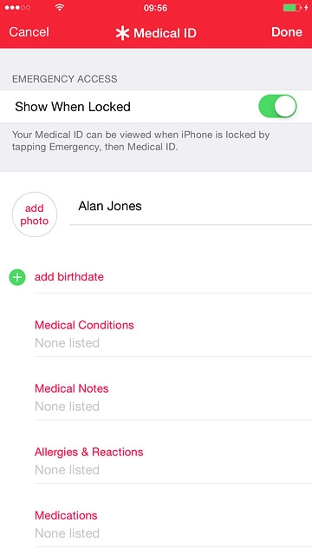Tap the add photo circle
Viewport: 312px width, 556px height.
35,215
